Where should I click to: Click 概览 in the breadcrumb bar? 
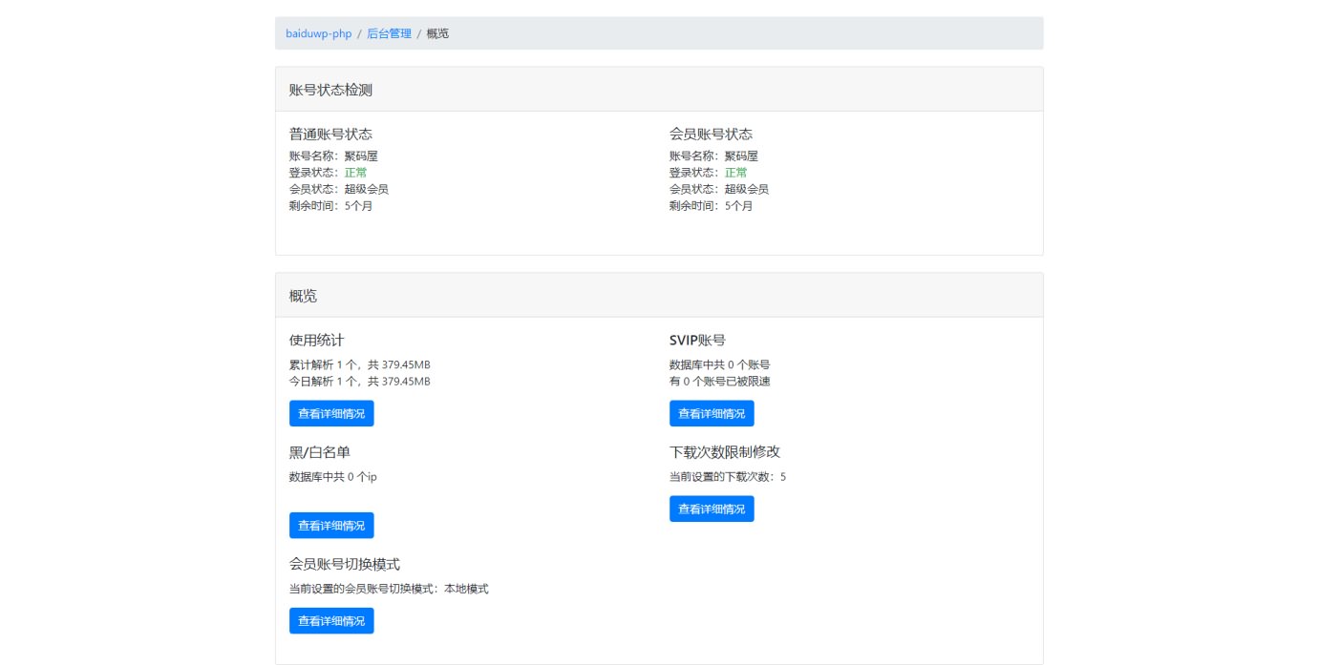[x=437, y=33]
